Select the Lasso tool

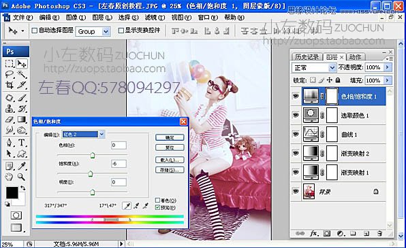click(10, 75)
